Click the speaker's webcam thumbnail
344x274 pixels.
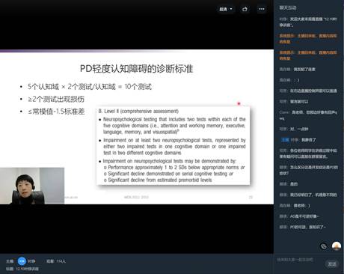pos(32,186)
